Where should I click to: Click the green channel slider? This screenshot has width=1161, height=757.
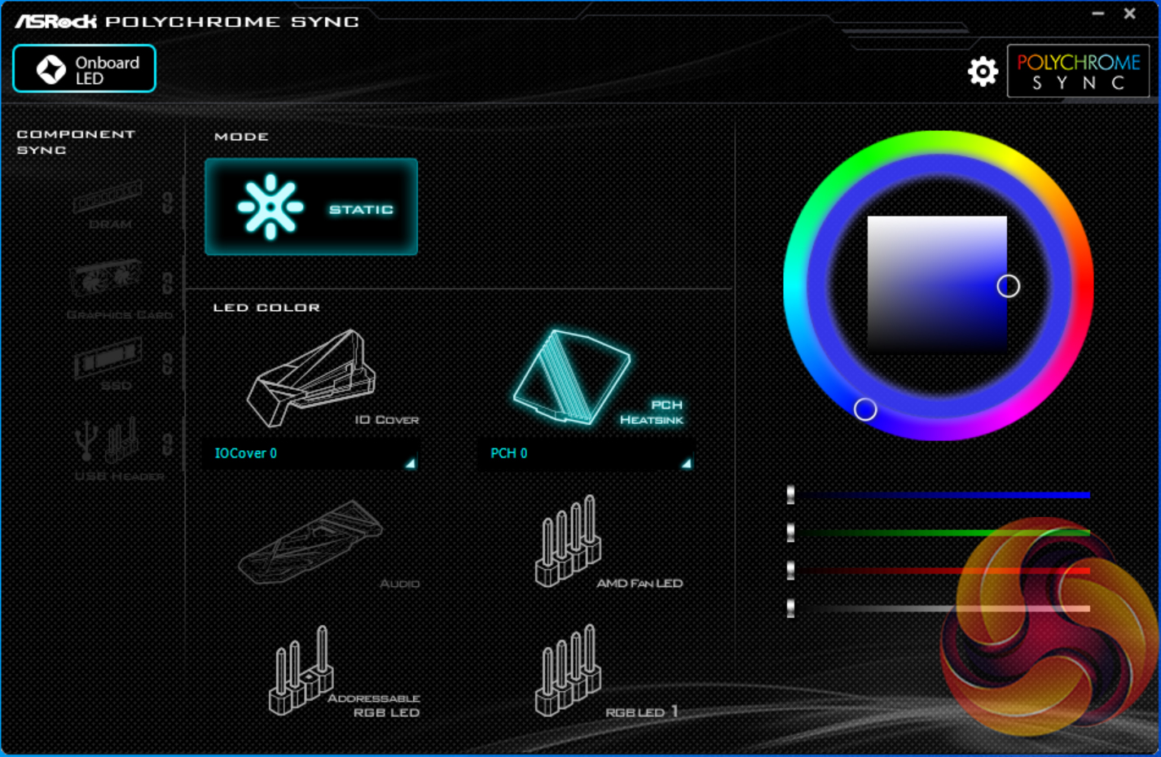940,532
